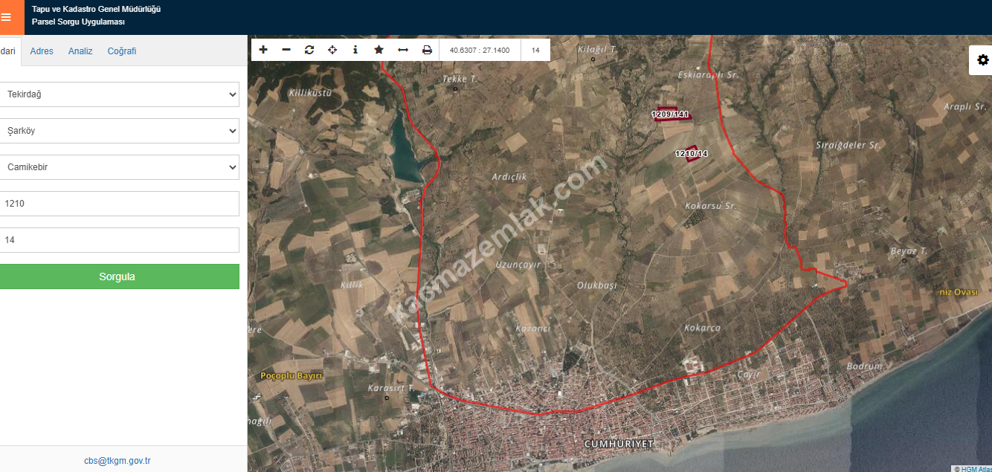Screen dimensions: 992x472
Task: Open the info tool in map toolbar
Action: tap(355, 50)
